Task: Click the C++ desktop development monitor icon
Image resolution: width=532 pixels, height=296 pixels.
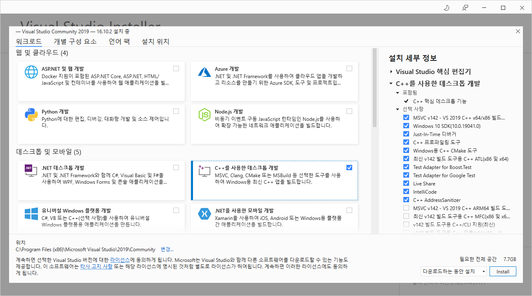Action: [205, 171]
